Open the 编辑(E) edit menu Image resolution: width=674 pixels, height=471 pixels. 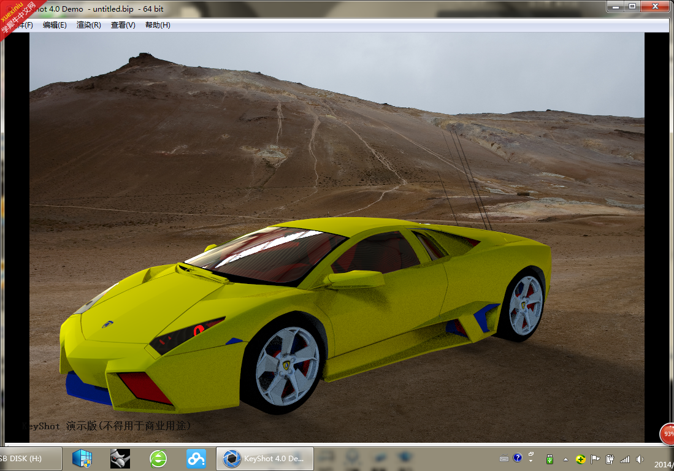coord(55,25)
